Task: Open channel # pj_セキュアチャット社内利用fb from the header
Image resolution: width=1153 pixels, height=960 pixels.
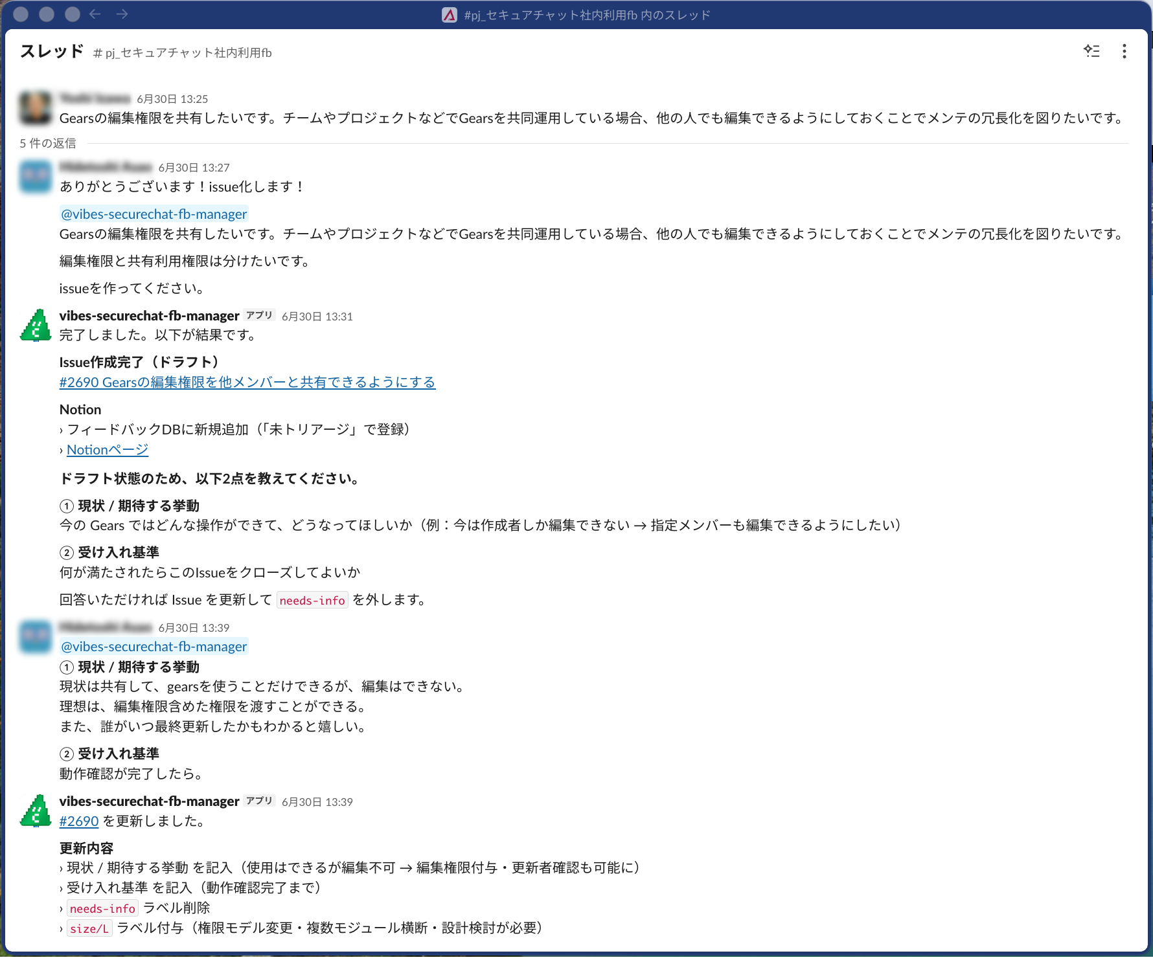Action: [183, 53]
